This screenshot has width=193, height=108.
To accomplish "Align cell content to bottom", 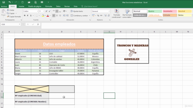I will (x=60, y=11).
